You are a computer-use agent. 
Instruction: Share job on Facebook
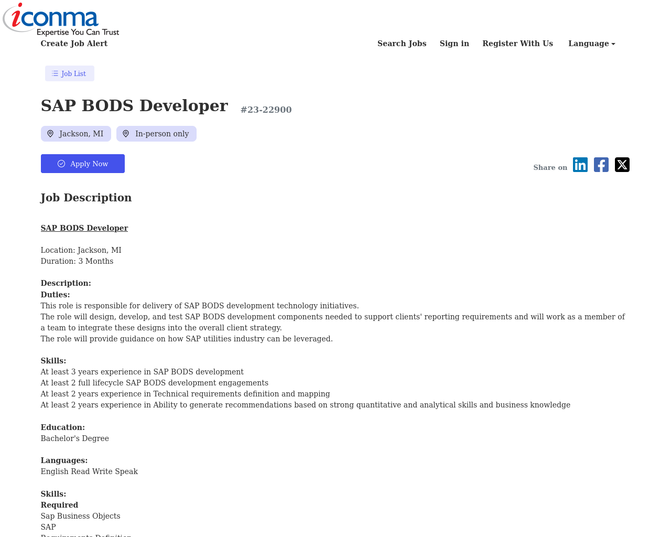point(601,165)
